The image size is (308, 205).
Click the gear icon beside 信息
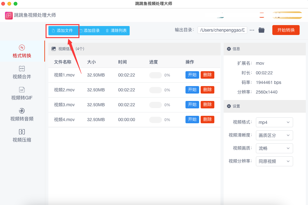coord(229,49)
